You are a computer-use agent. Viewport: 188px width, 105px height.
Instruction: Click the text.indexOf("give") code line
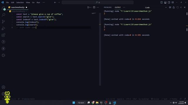[x=36, y=20]
